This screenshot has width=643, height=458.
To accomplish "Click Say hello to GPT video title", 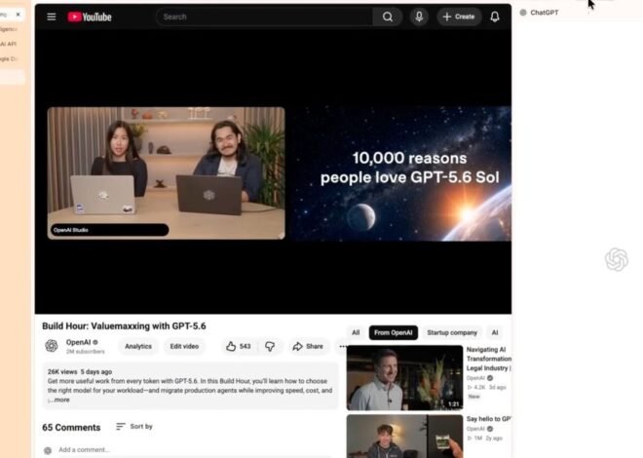I will pyautogui.click(x=488, y=419).
